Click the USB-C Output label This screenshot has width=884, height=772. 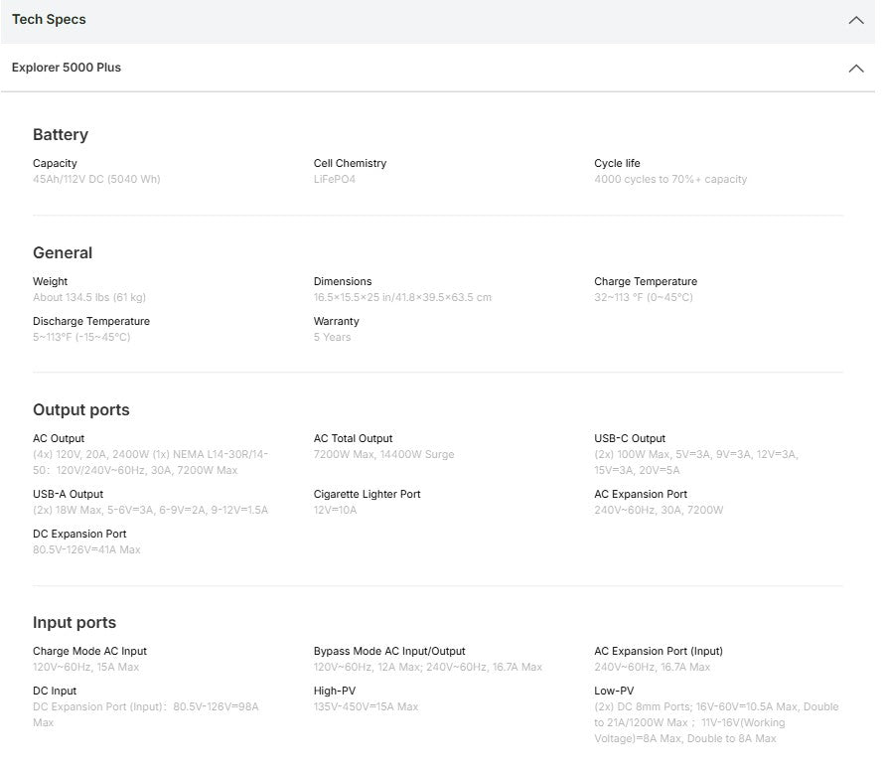(x=630, y=439)
